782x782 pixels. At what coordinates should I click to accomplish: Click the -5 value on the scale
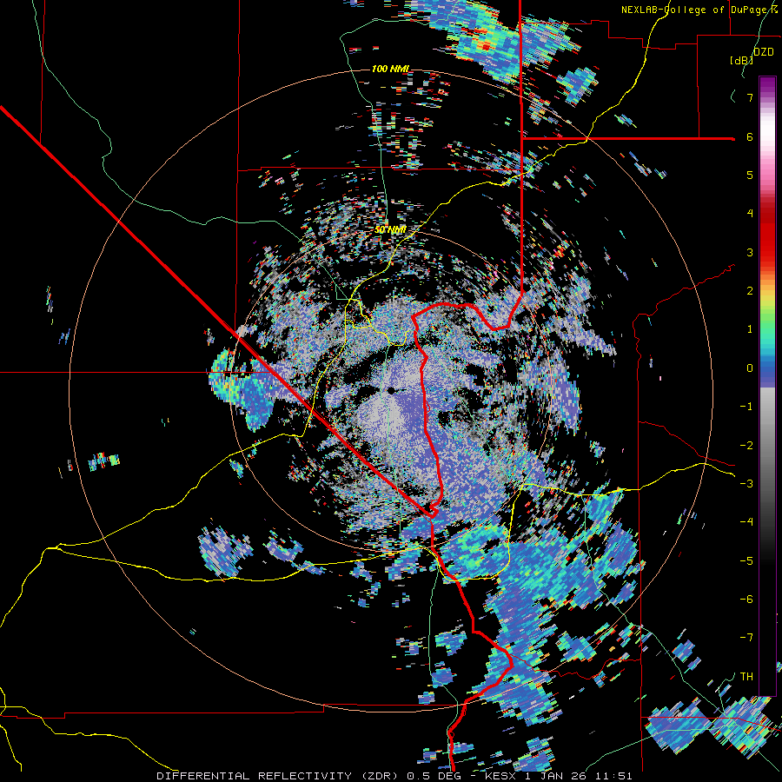pos(746,561)
